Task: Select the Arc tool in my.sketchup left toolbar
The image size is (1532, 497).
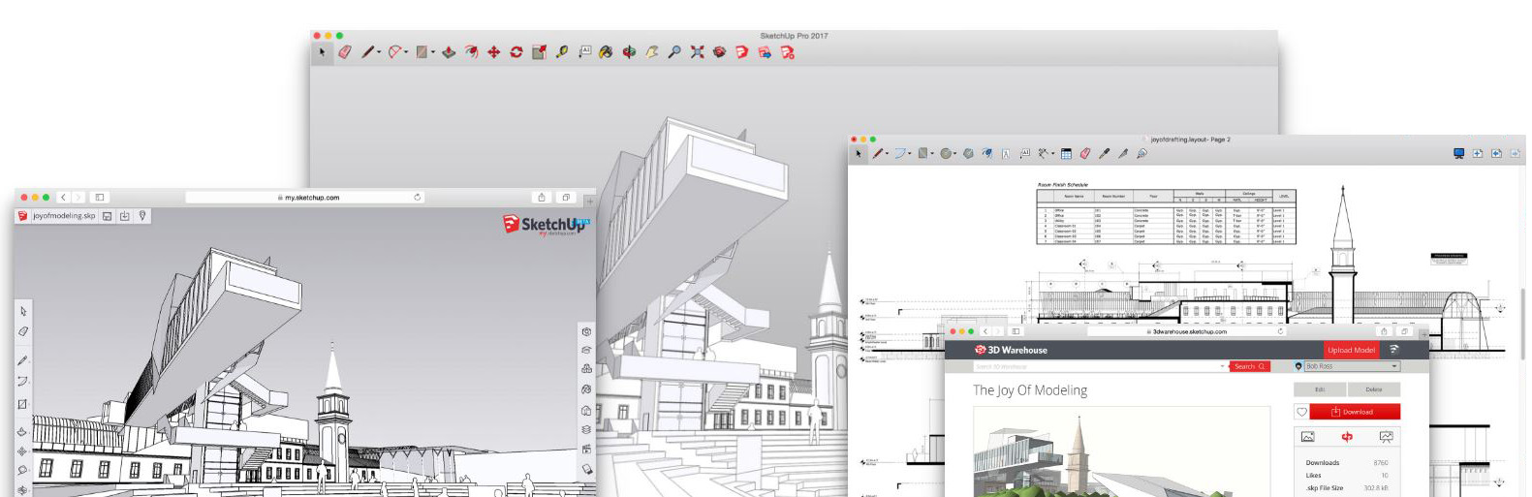Action: tap(23, 381)
